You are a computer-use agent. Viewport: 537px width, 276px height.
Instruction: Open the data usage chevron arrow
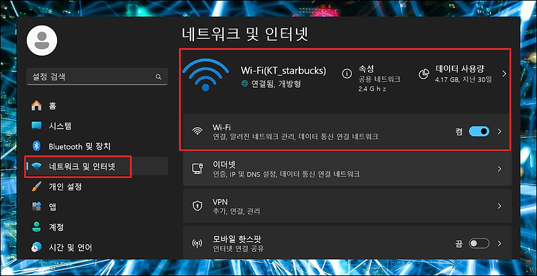pyautogui.click(x=504, y=74)
